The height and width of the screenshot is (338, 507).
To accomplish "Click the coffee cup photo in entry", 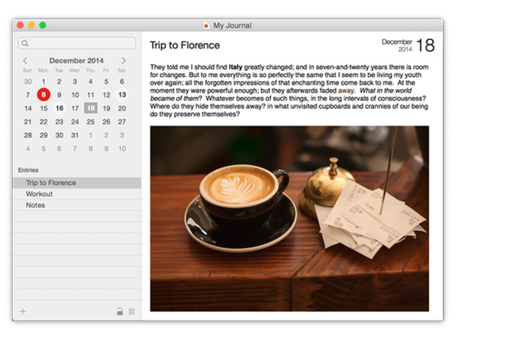I will 289,219.
